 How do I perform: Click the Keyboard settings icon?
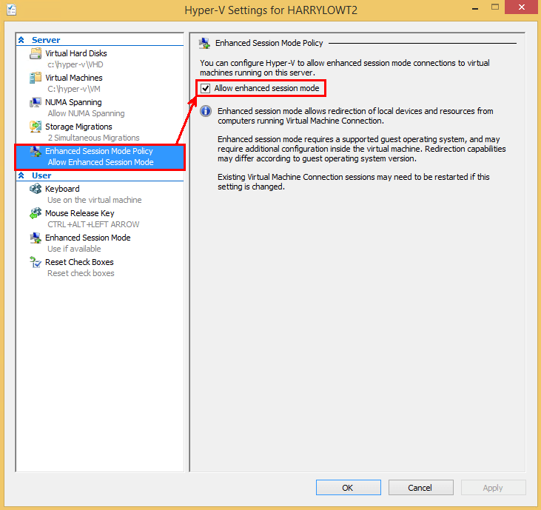tap(36, 189)
